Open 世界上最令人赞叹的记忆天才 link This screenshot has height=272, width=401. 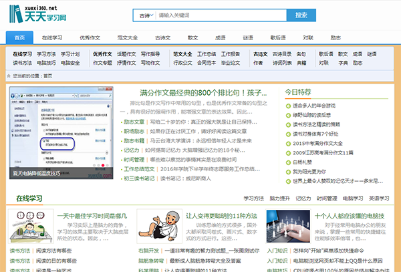coord(338,182)
